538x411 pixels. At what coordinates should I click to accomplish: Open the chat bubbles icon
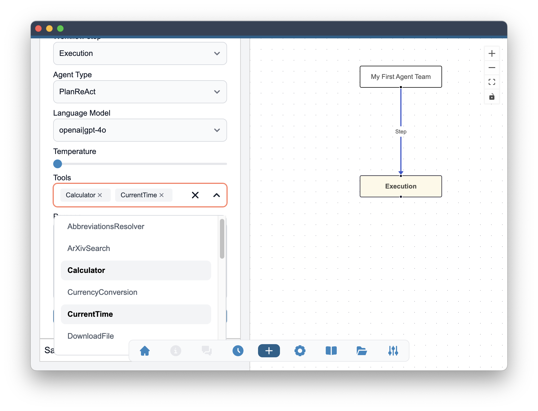tap(207, 351)
